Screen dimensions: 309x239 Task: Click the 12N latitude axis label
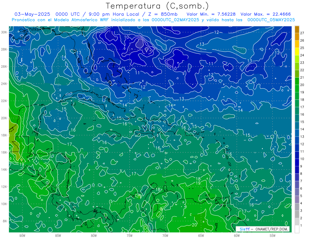4,187
